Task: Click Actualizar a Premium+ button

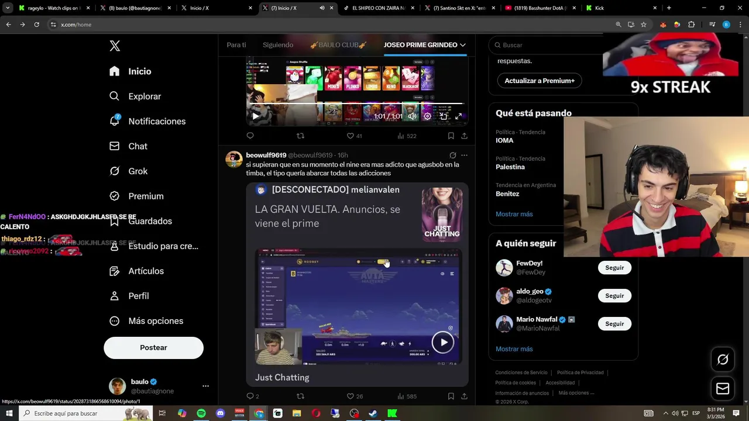Action: [539, 81]
